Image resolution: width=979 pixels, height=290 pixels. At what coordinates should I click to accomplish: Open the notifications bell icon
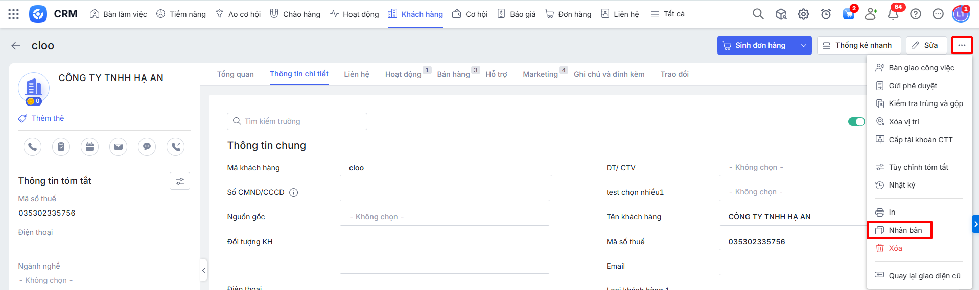click(893, 14)
